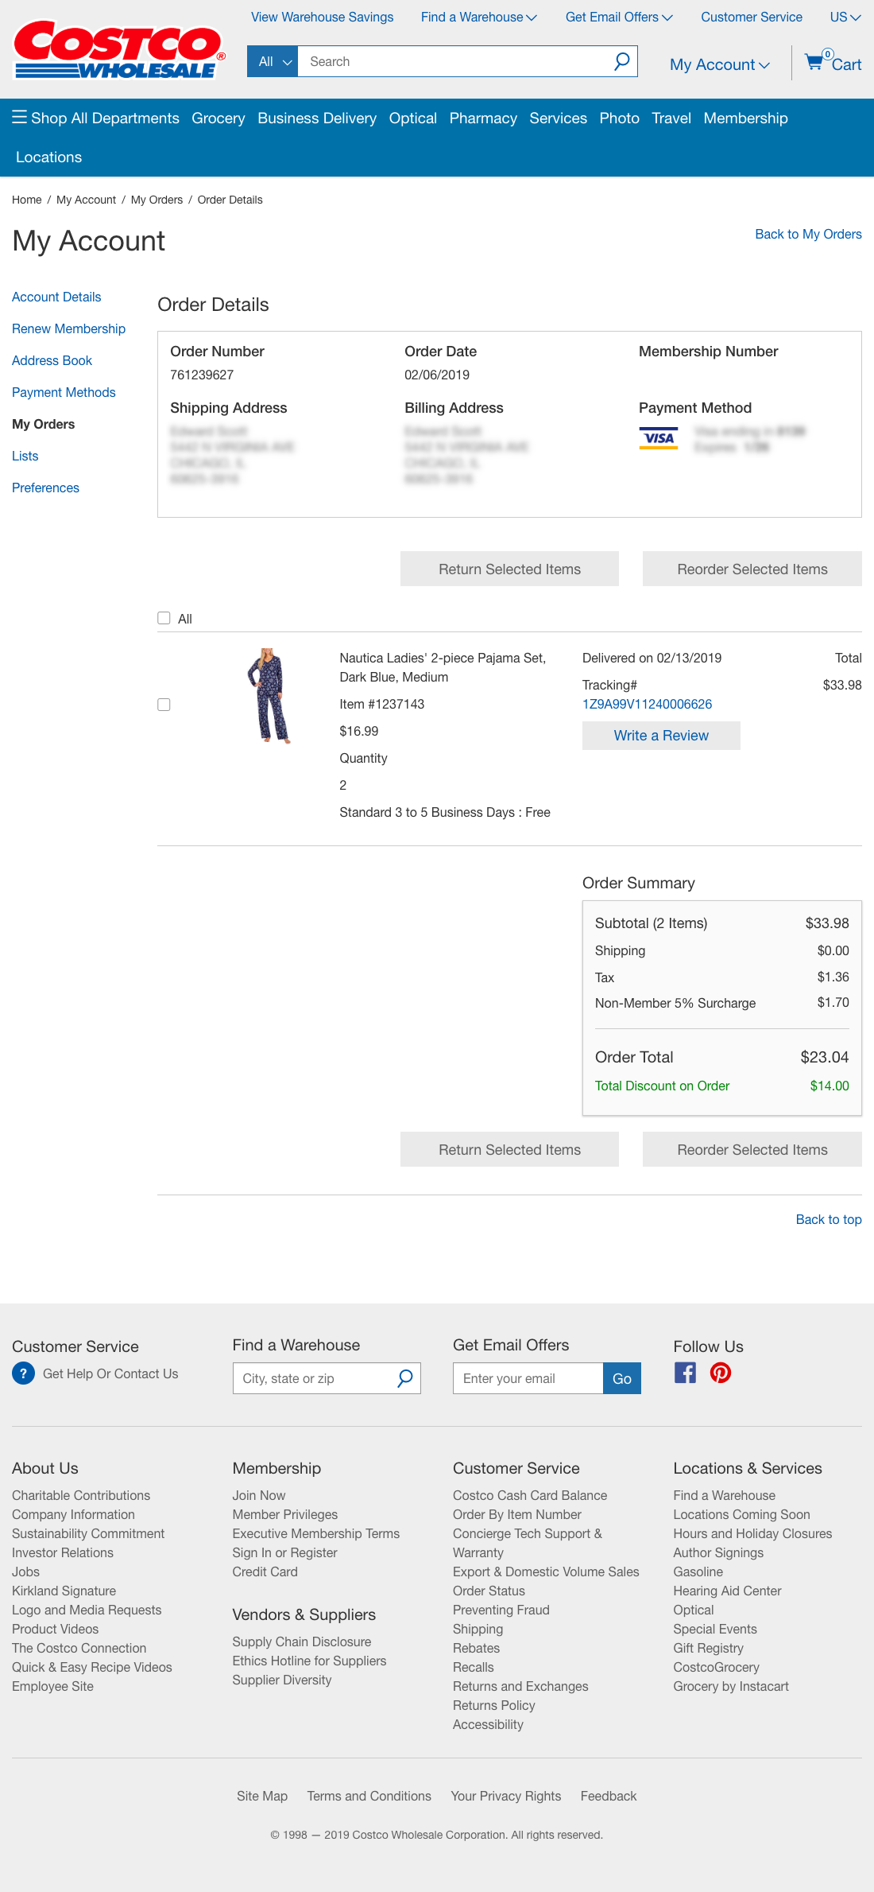Viewport: 874px width, 1892px height.
Task: Open the Pharmacy menu item
Action: 483,118
